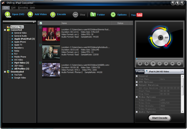Select the General Video category

(20, 33)
